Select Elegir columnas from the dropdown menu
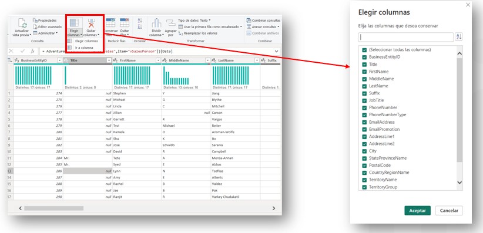The height and width of the screenshot is (233, 483). pos(83,41)
